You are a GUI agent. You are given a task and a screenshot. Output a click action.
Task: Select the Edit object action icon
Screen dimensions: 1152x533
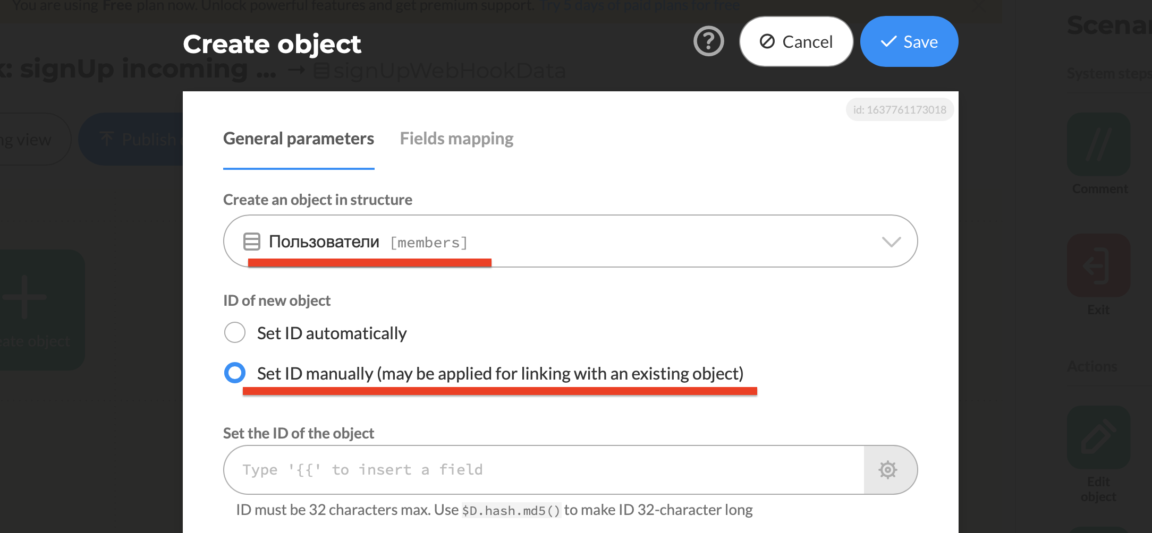point(1098,437)
